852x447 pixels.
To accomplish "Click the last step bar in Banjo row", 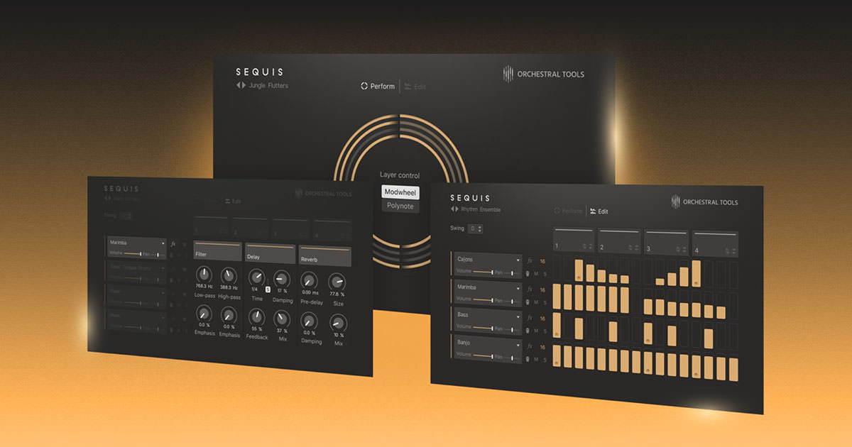I will coord(733,369).
